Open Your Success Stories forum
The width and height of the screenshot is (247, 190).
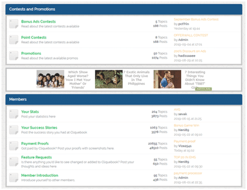point(39,127)
